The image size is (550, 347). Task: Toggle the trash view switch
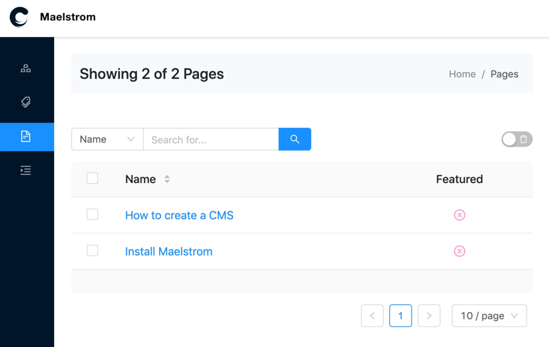(x=517, y=139)
